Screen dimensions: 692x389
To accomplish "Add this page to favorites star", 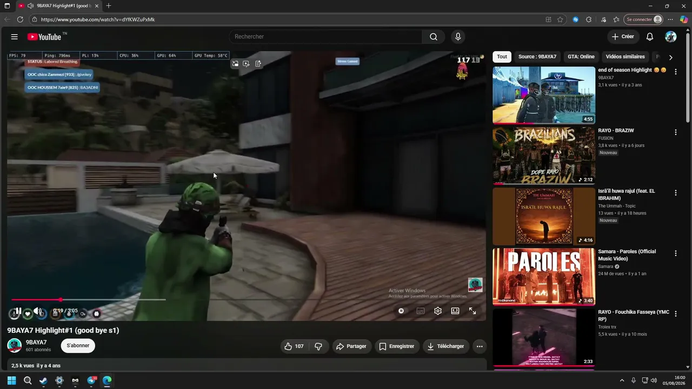I will pyautogui.click(x=560, y=19).
